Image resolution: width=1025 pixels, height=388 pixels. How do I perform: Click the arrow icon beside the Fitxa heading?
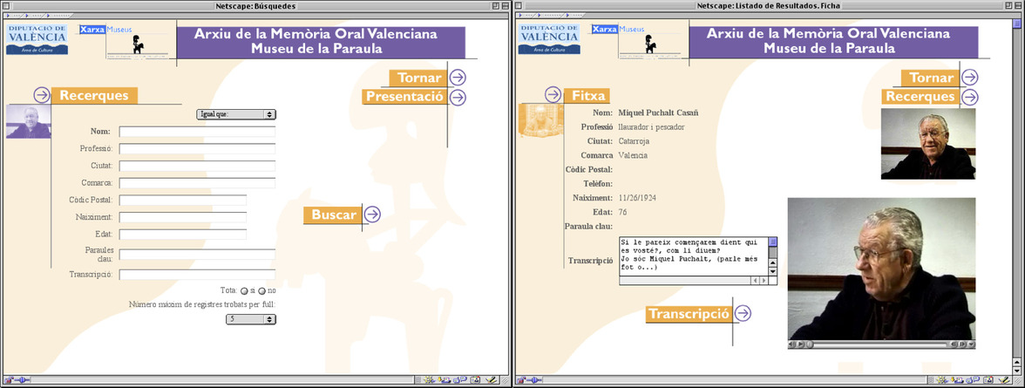click(553, 95)
